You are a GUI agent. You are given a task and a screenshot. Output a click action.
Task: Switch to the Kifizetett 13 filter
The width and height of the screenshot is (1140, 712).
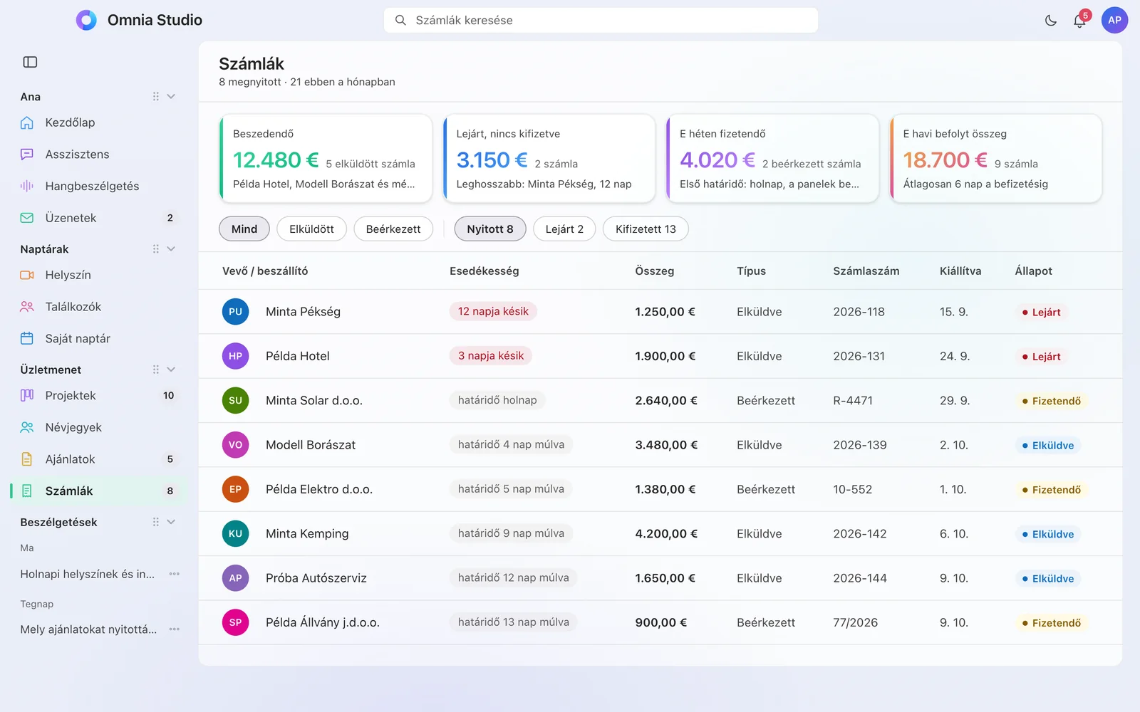(x=646, y=229)
